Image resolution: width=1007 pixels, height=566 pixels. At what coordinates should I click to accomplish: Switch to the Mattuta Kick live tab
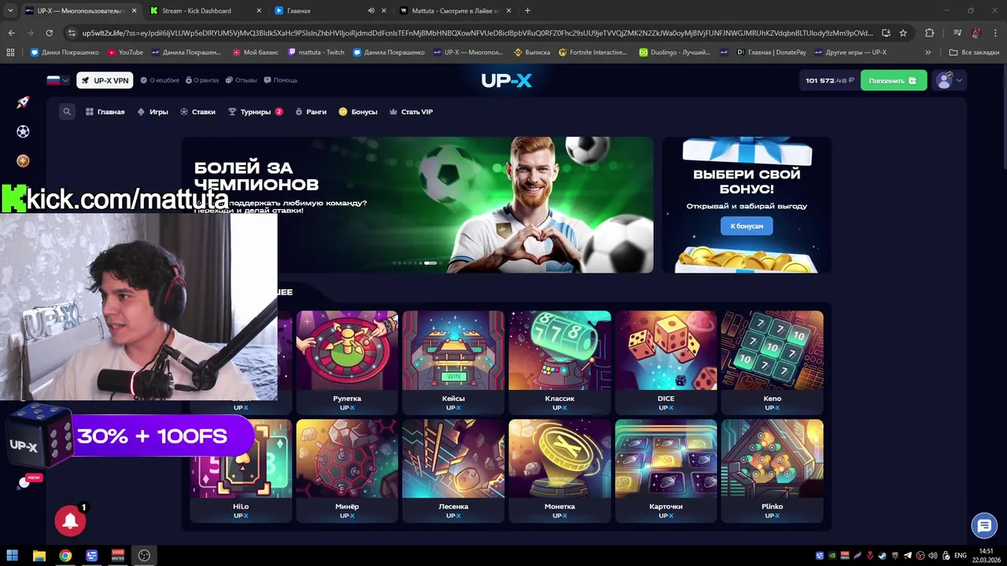point(455,11)
